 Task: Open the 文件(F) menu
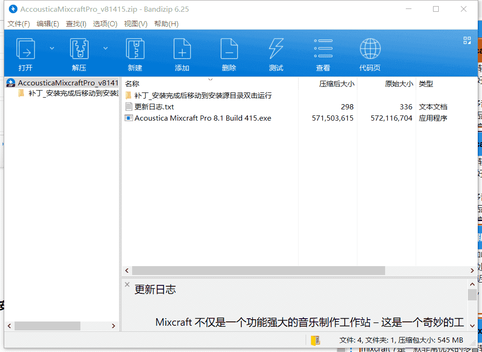(19, 24)
